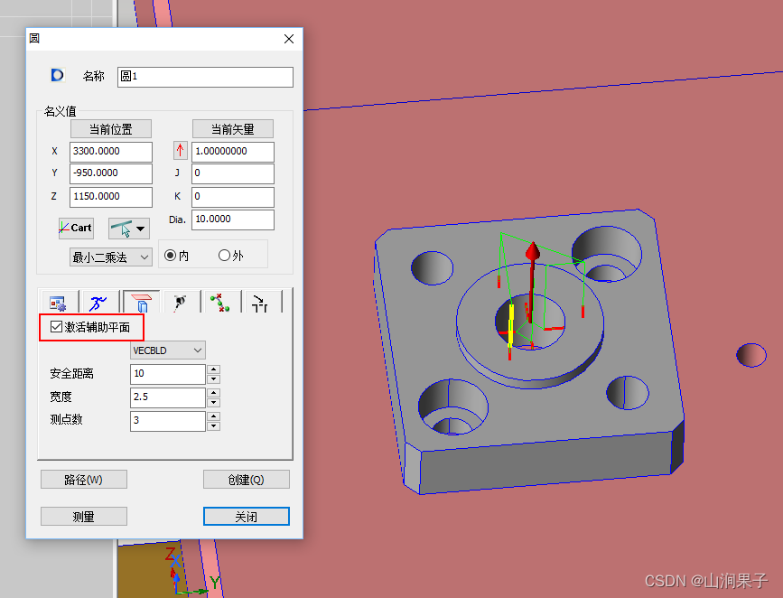Click the 测点数 input field
This screenshot has width=783, height=598.
click(168, 421)
